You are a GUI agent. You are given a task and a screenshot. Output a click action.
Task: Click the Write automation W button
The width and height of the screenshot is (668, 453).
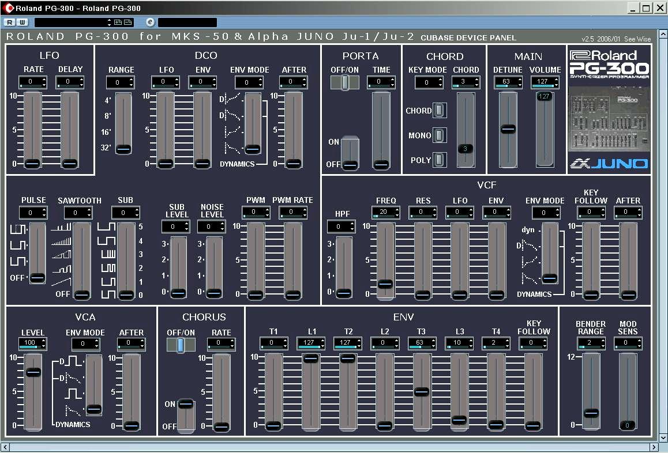(x=22, y=22)
